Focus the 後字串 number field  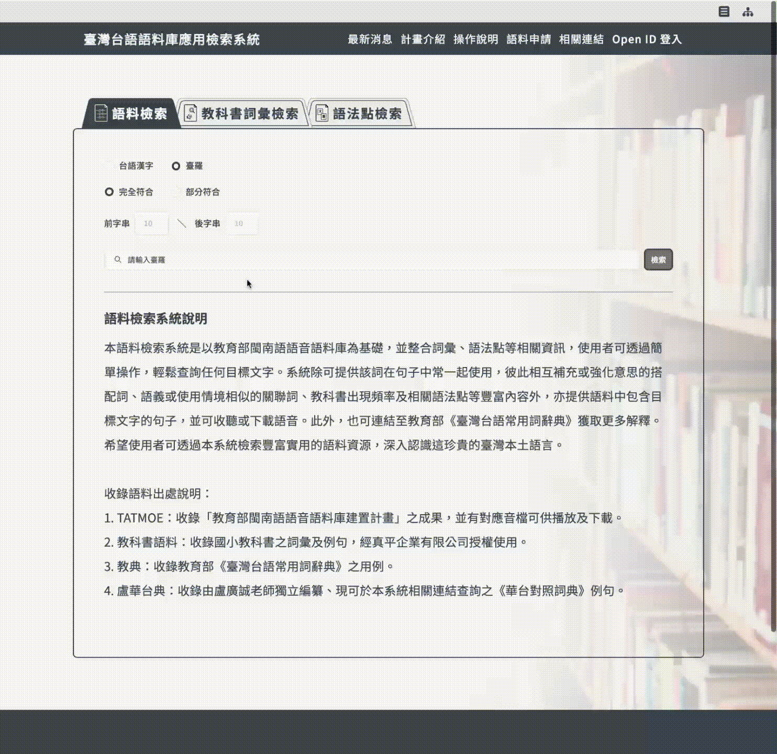[242, 224]
